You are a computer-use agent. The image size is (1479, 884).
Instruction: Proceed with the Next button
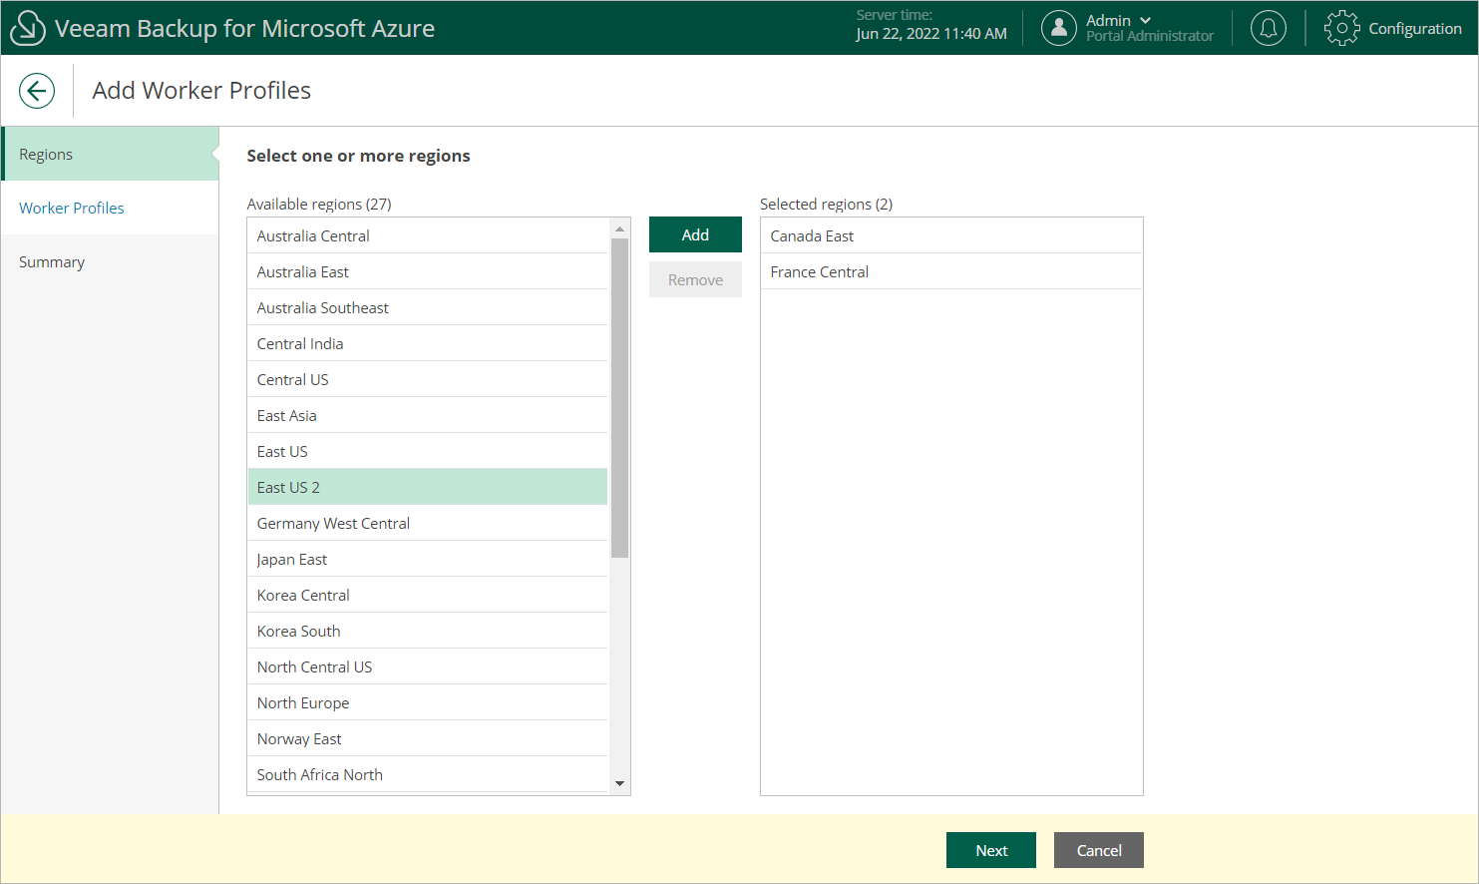pyautogui.click(x=990, y=850)
